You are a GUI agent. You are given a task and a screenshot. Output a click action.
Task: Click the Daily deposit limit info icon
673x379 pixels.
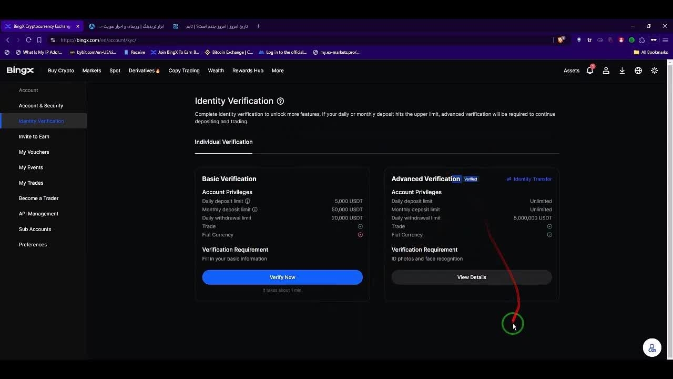tap(248, 201)
